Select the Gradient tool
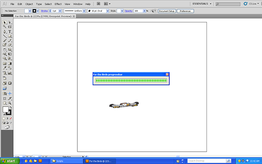262x164 pixels. tap(10, 63)
